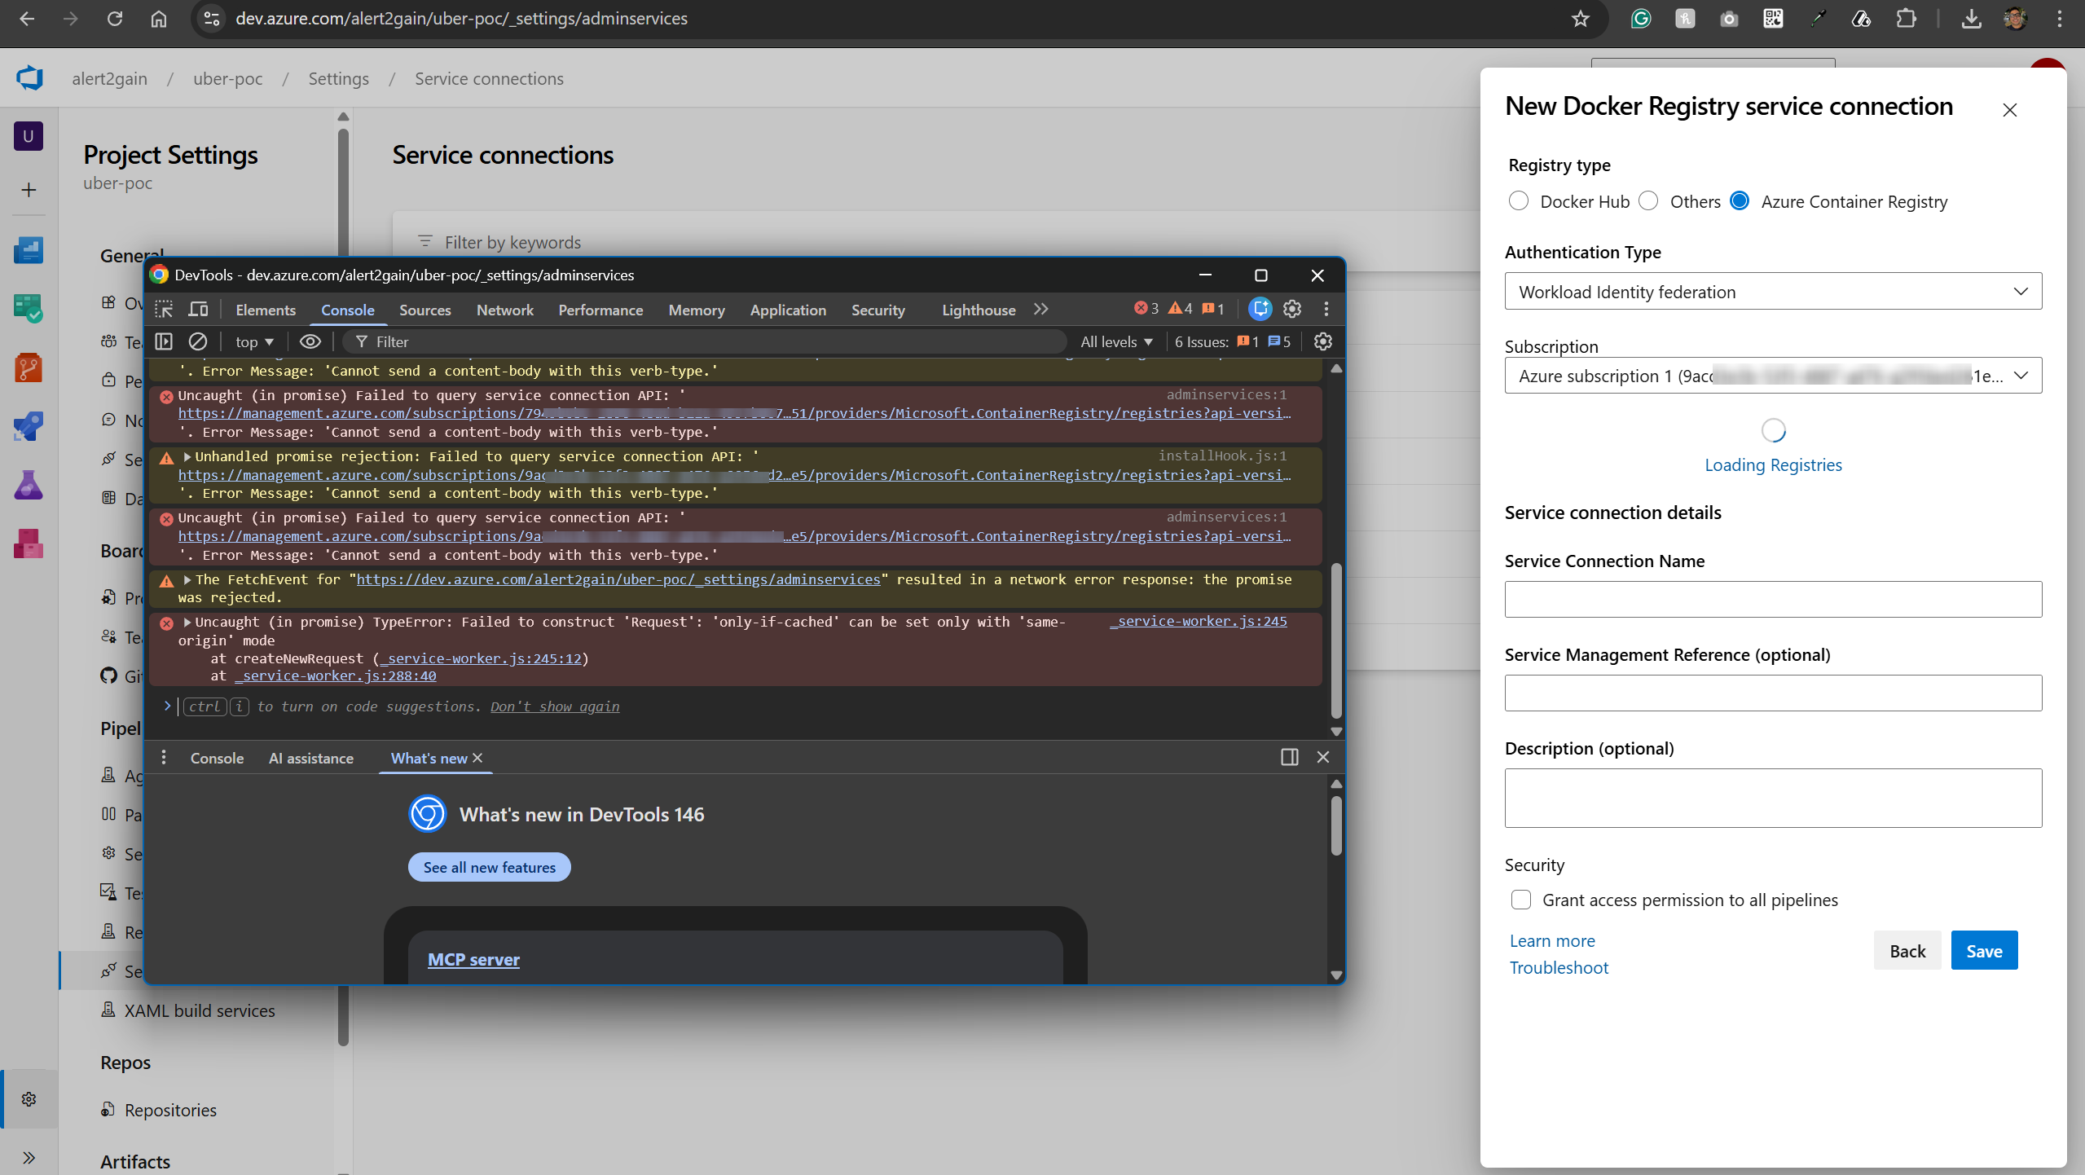Open Repos icon in left sidebar
The image size is (2085, 1175).
tap(29, 367)
